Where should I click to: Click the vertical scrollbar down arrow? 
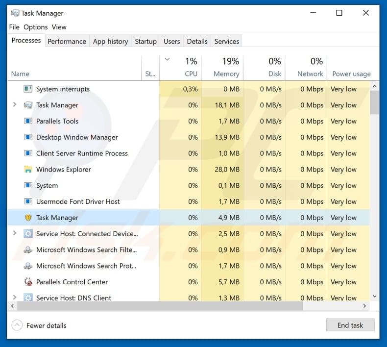click(x=374, y=296)
